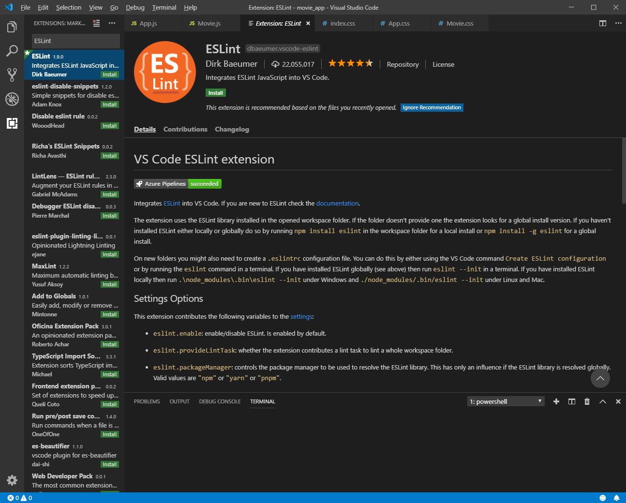This screenshot has height=503, width=626.
Task: Install MaxLint extension from list
Action: click(x=110, y=284)
